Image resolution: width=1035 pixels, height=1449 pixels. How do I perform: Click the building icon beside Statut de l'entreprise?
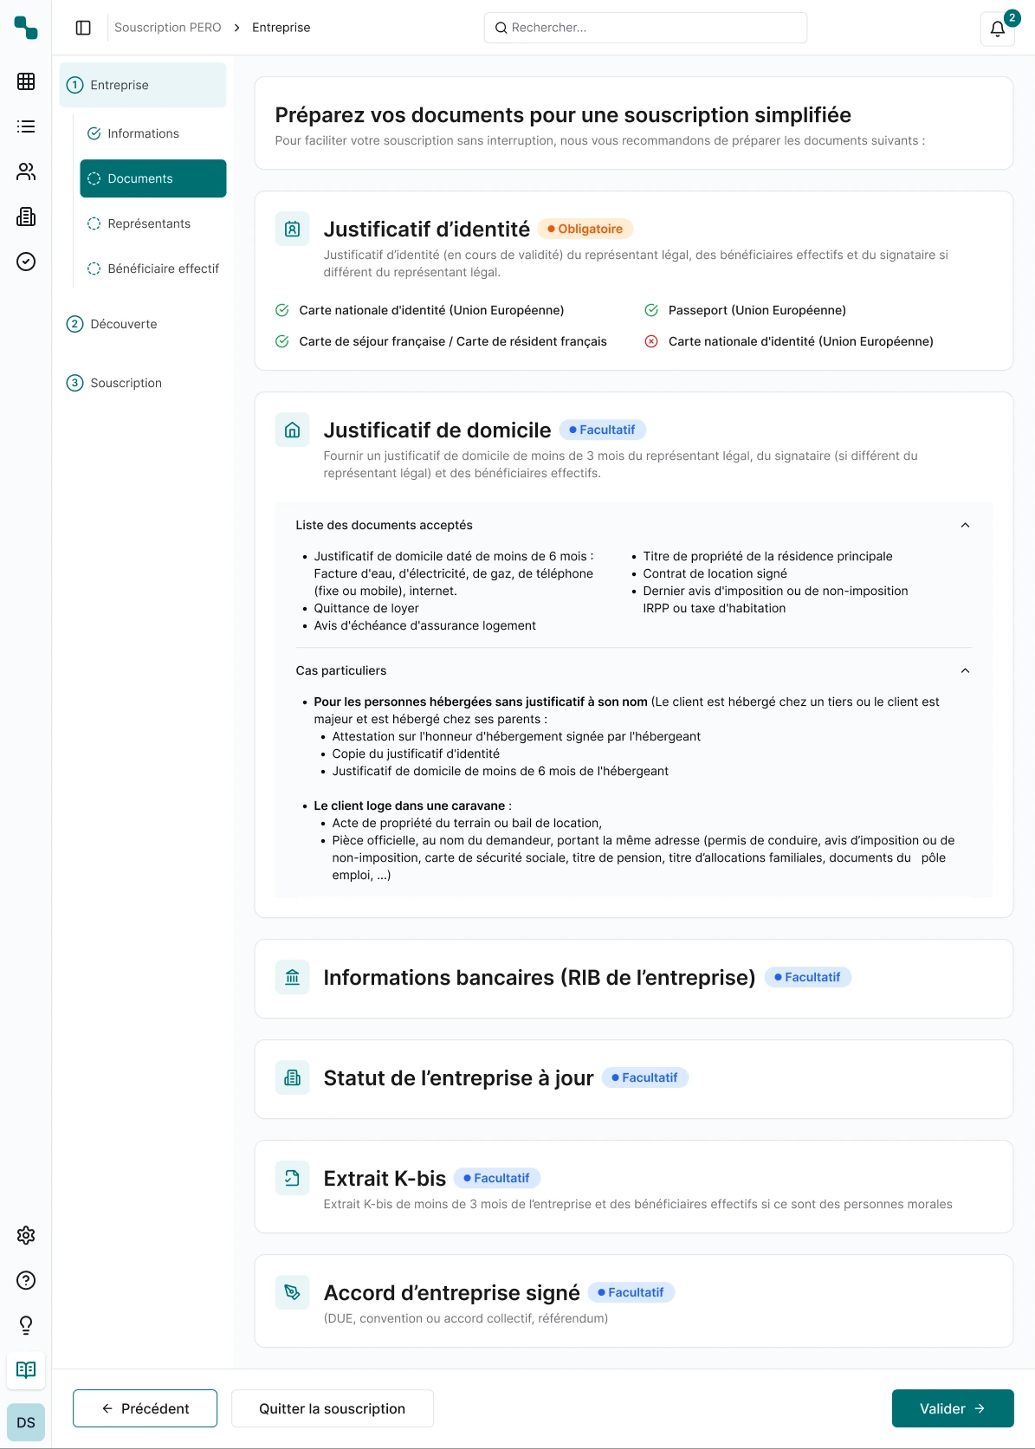[x=293, y=1078]
